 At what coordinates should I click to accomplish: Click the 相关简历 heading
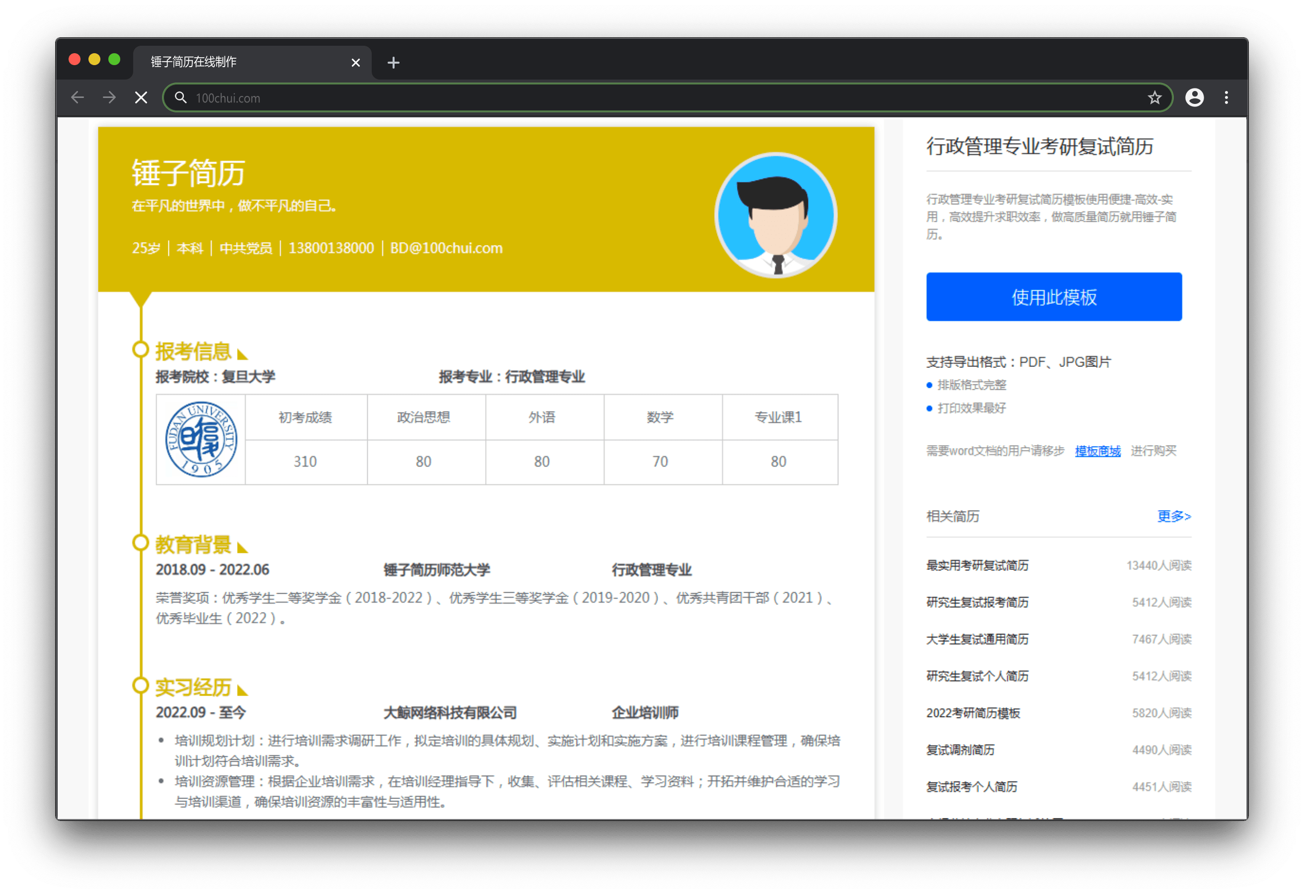[x=953, y=516]
